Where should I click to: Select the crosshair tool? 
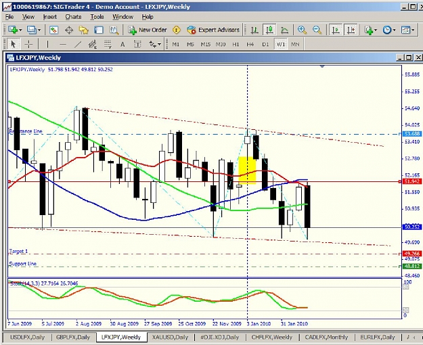tap(28, 44)
